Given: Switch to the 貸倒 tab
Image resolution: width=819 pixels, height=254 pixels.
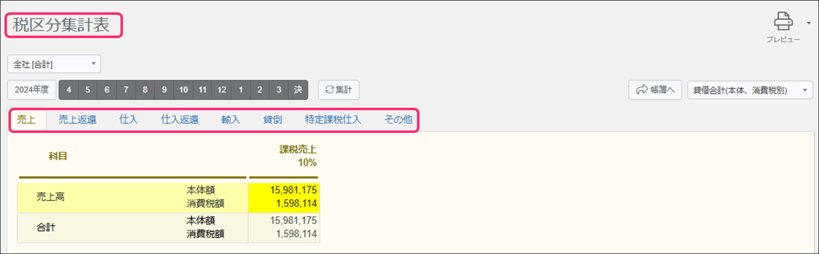Looking at the screenshot, I should pyautogui.click(x=273, y=120).
